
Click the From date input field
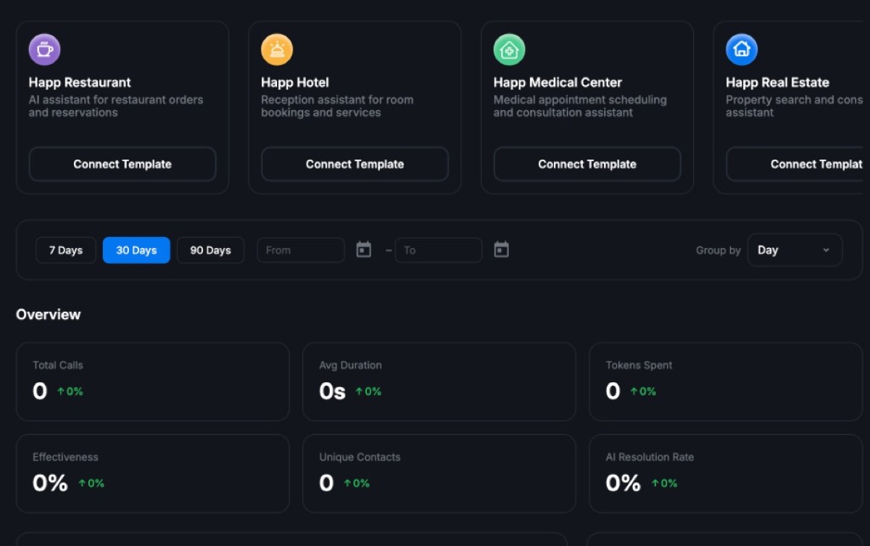pos(300,250)
